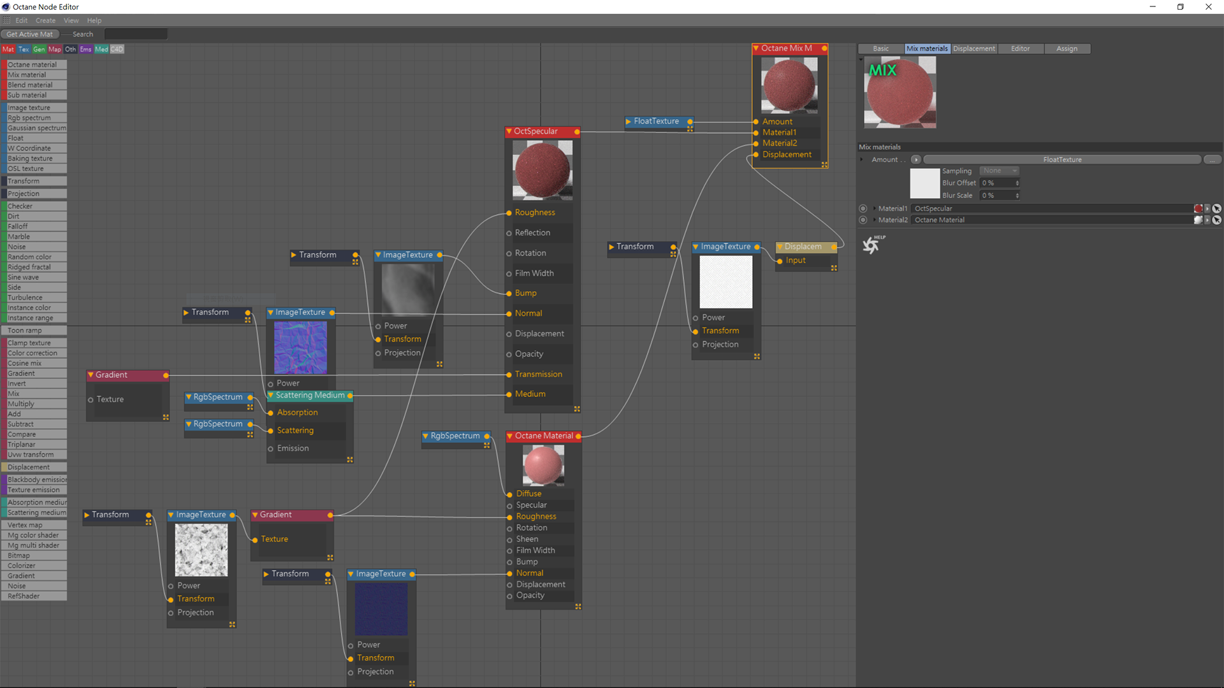Add an Image texture node from list
The width and height of the screenshot is (1224, 688).
coord(35,108)
